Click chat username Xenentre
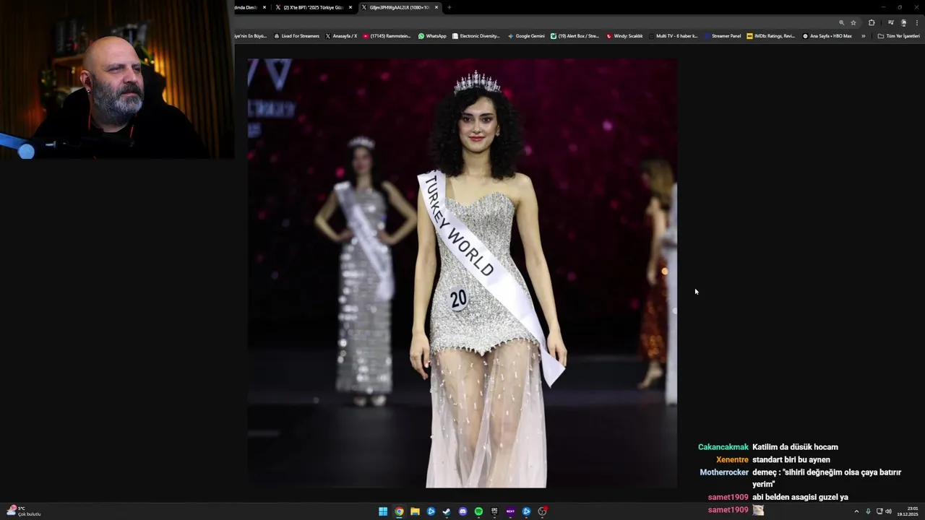 (732, 460)
